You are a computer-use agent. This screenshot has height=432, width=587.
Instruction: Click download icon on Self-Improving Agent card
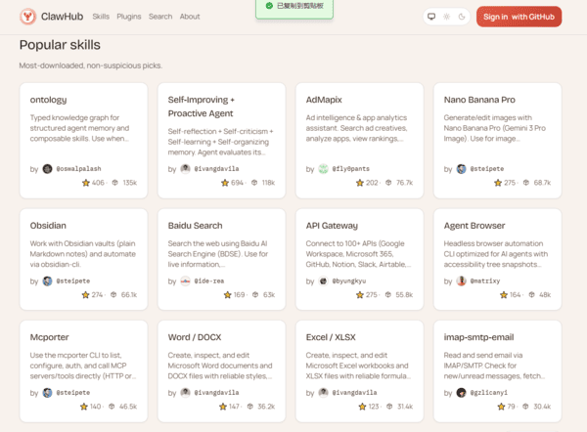pyautogui.click(x=252, y=183)
